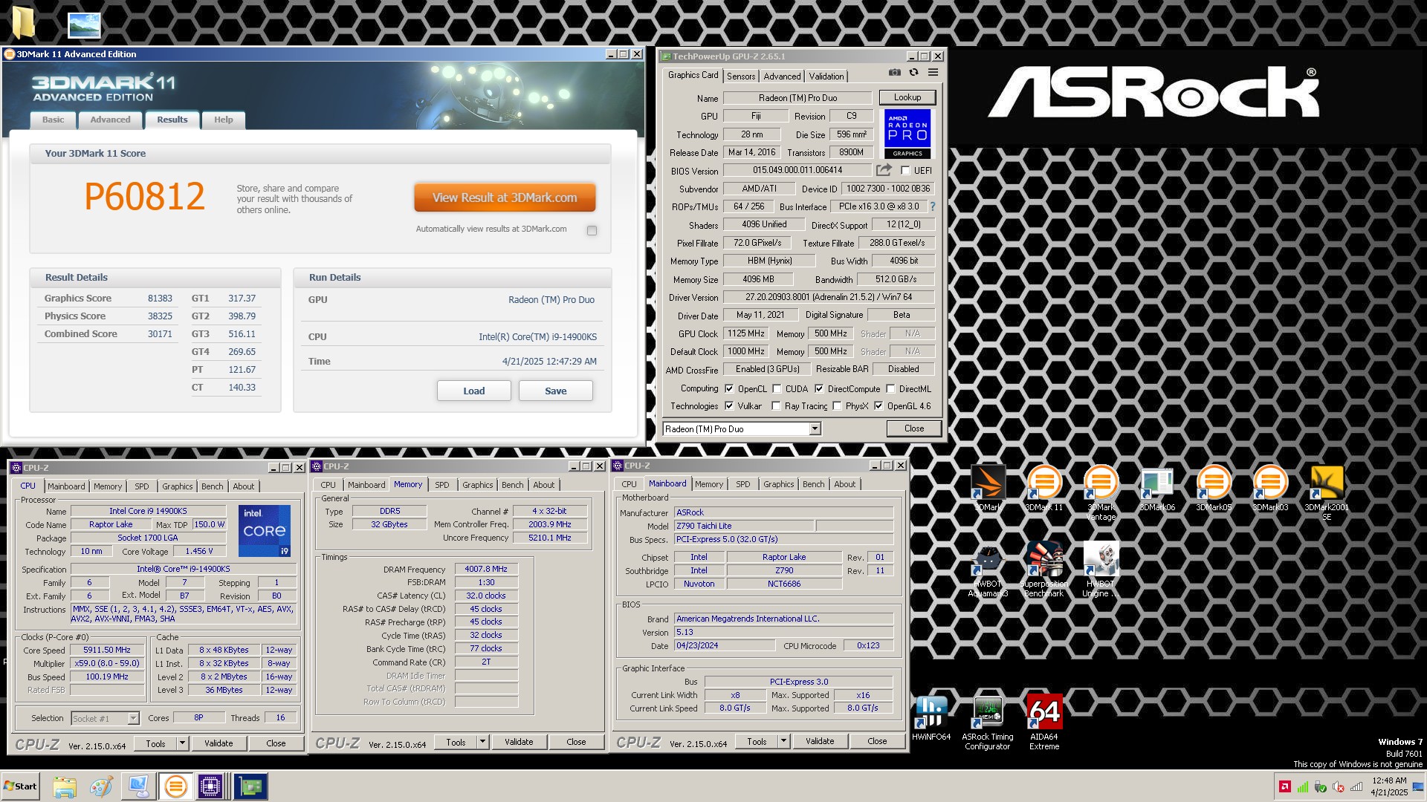Click the GPU-Z Close button
Image resolution: width=1427 pixels, height=802 pixels.
(x=913, y=428)
